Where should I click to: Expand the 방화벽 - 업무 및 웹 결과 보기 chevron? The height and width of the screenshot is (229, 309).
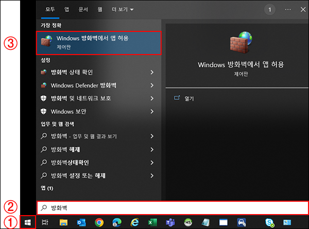(152, 136)
